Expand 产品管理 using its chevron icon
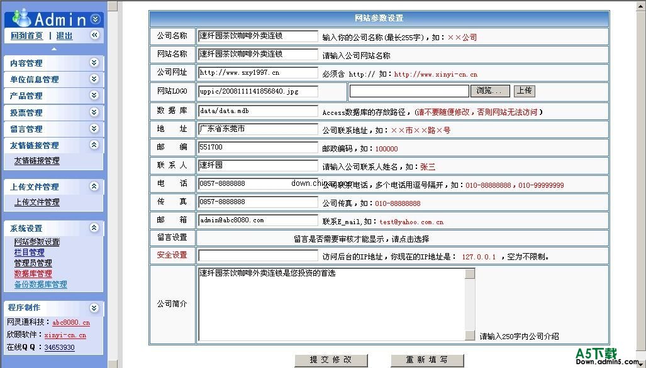The width and height of the screenshot is (646, 368). (94, 95)
